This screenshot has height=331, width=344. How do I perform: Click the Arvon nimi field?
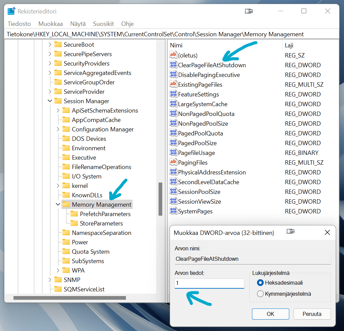253,259
